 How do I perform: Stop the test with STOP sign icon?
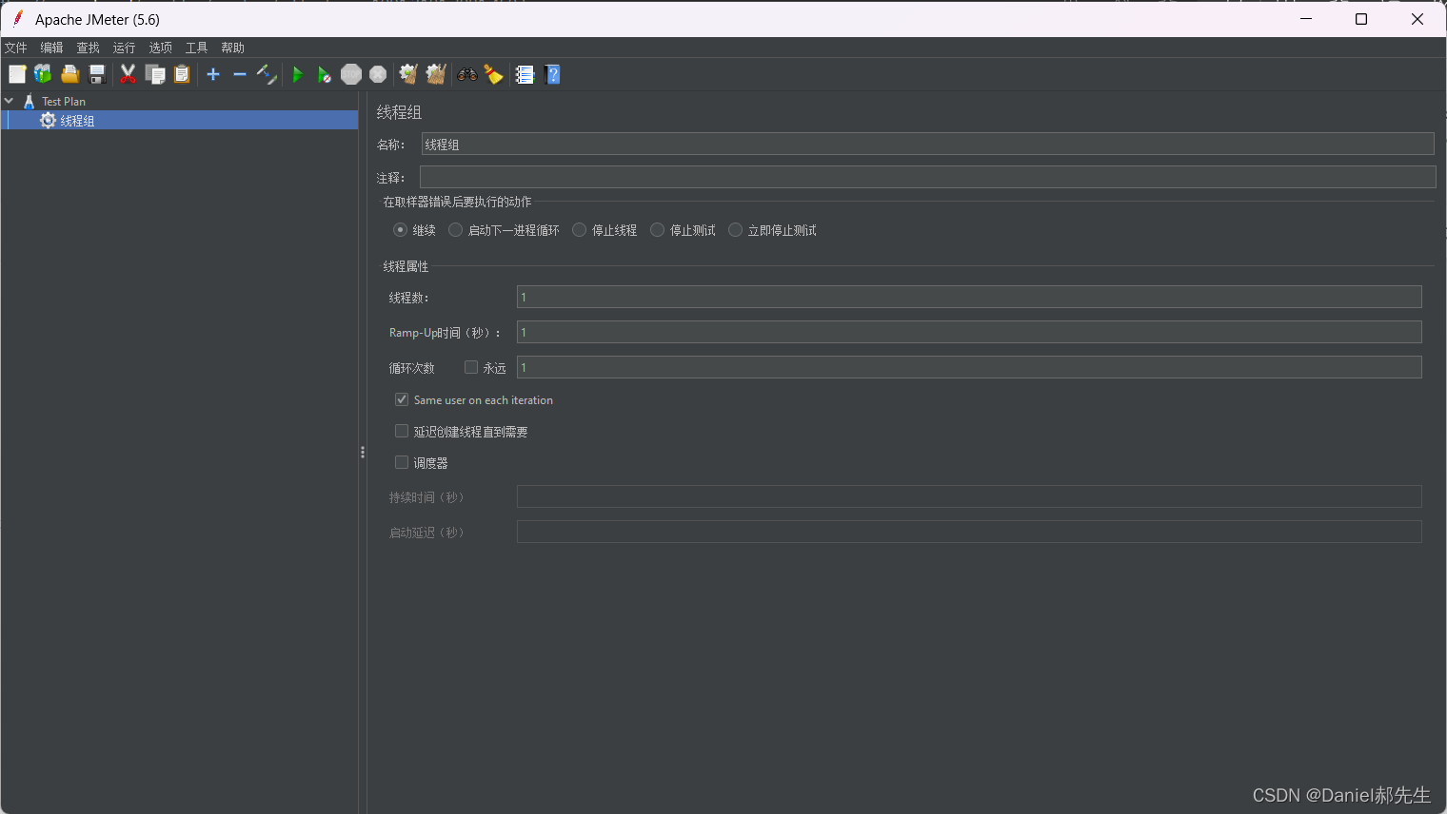(x=351, y=74)
